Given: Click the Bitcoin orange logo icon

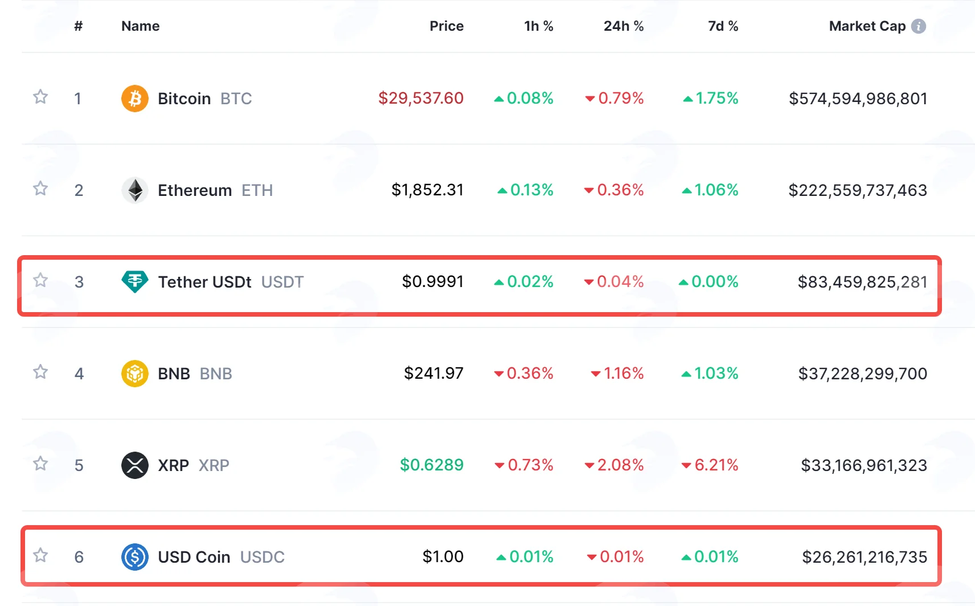Looking at the screenshot, I should click(135, 99).
